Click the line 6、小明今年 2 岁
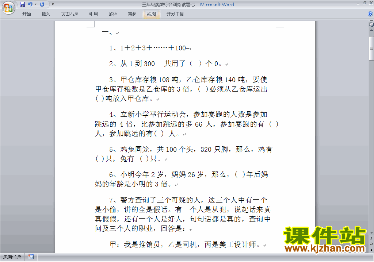374x262 pixels. 188,174
